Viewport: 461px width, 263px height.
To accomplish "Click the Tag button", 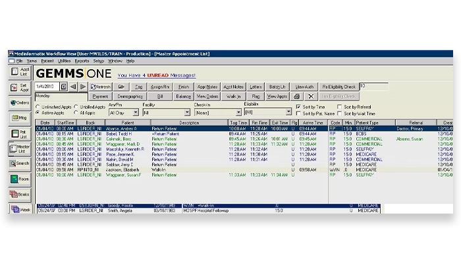I will [x=138, y=87].
